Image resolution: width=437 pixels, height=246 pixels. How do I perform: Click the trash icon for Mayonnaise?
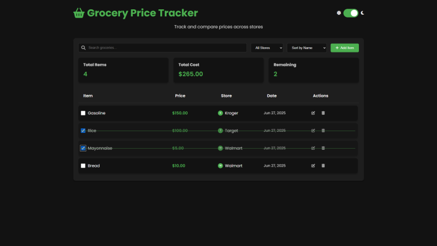[323, 148]
